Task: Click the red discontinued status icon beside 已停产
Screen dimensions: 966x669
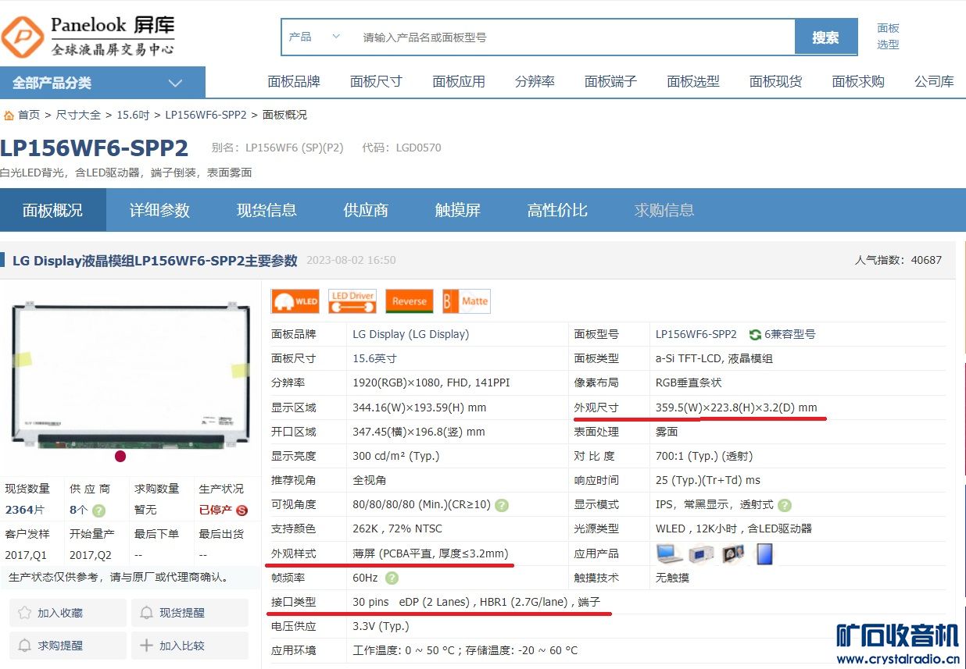Action: click(241, 510)
